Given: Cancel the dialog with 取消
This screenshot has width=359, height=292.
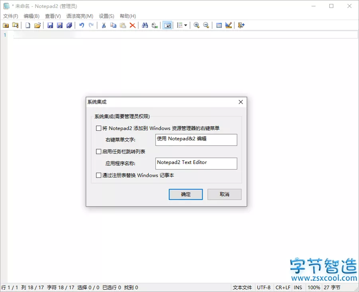Looking at the screenshot, I should (224, 194).
